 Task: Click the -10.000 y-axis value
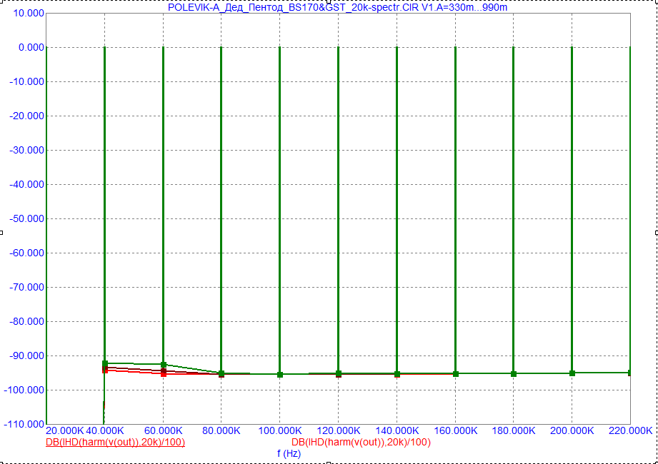click(x=27, y=81)
